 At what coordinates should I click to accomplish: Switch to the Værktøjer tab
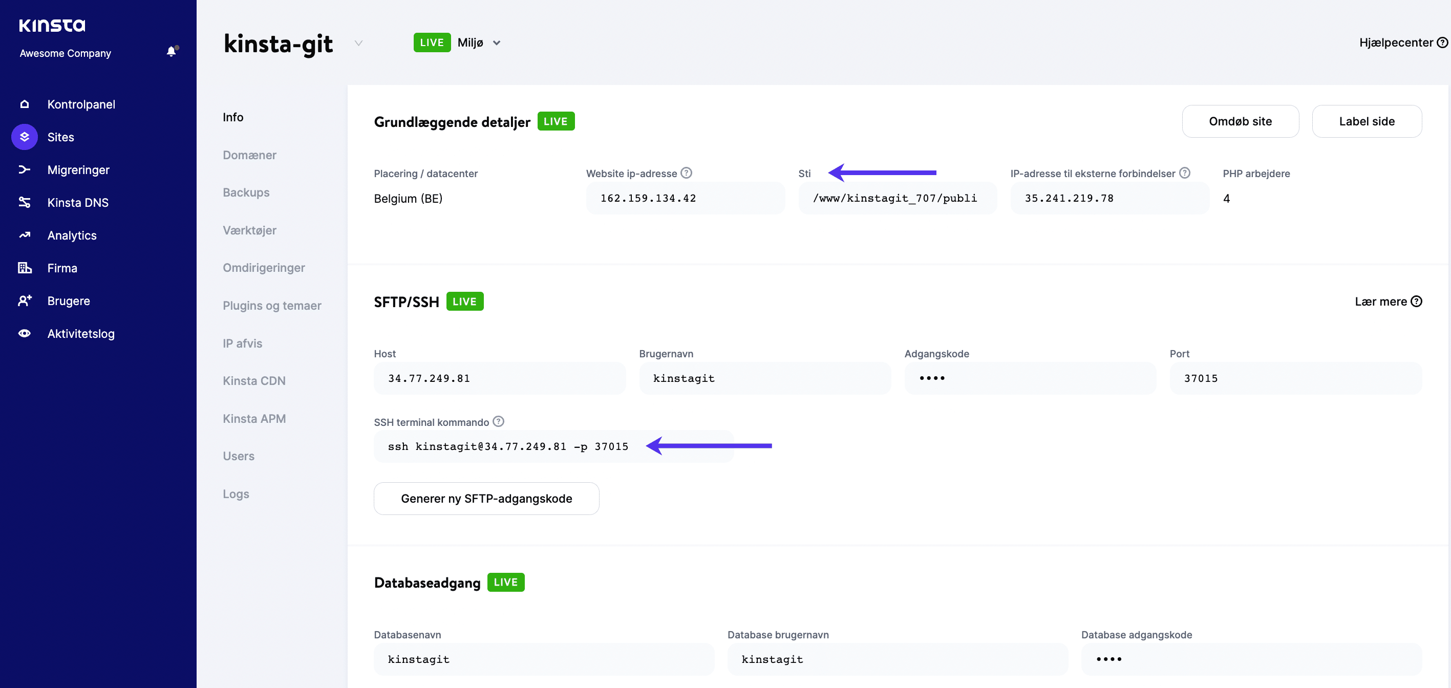coord(249,230)
